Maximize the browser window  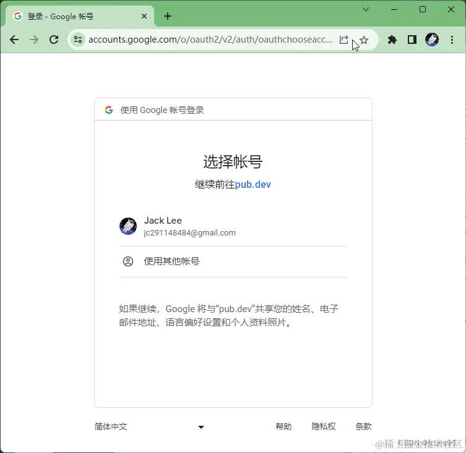422,9
